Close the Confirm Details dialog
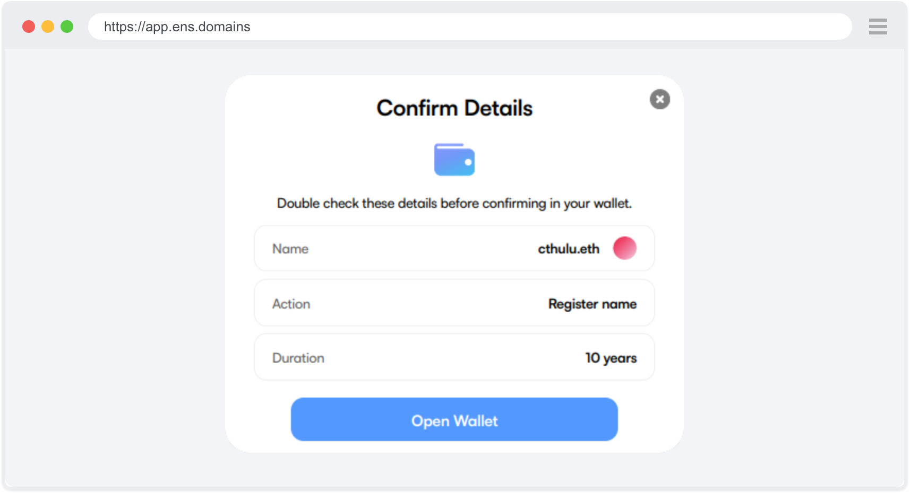The width and height of the screenshot is (910, 493). [x=659, y=99]
